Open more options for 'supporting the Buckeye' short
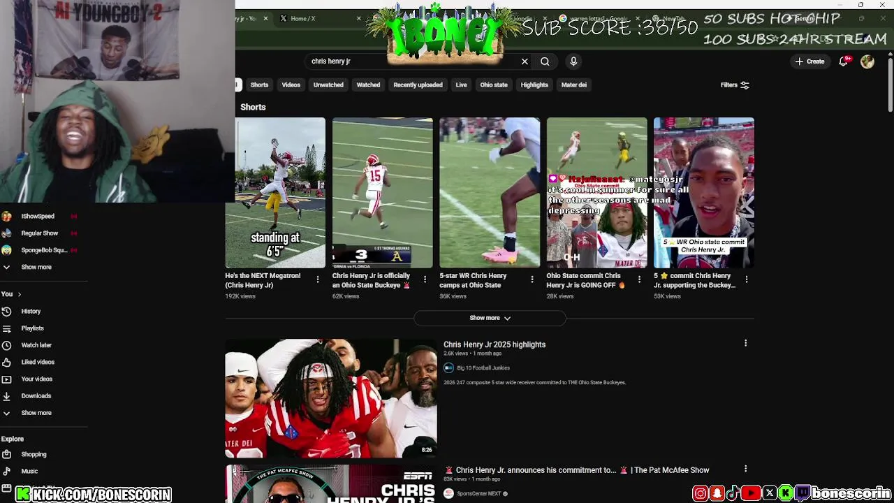Viewport: 894px width, 503px height. (x=746, y=279)
